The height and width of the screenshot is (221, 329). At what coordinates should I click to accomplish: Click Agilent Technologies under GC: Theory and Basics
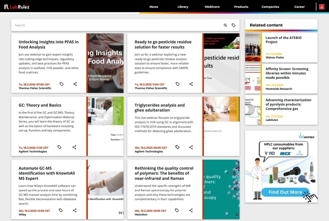click(33, 151)
